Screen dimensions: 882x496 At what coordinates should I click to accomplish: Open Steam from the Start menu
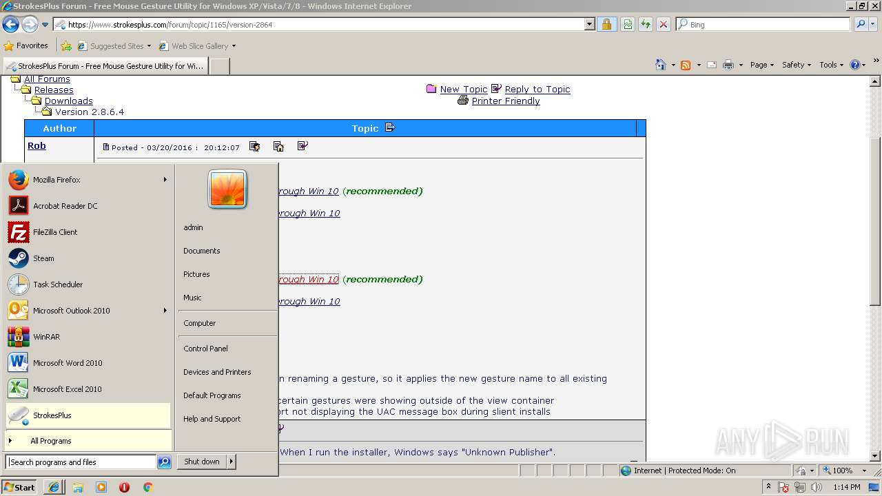(88, 258)
